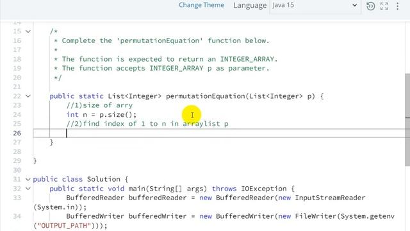Screen dimensions: 410x231
Task: Click the closing brace on line 27
Action: (51, 142)
